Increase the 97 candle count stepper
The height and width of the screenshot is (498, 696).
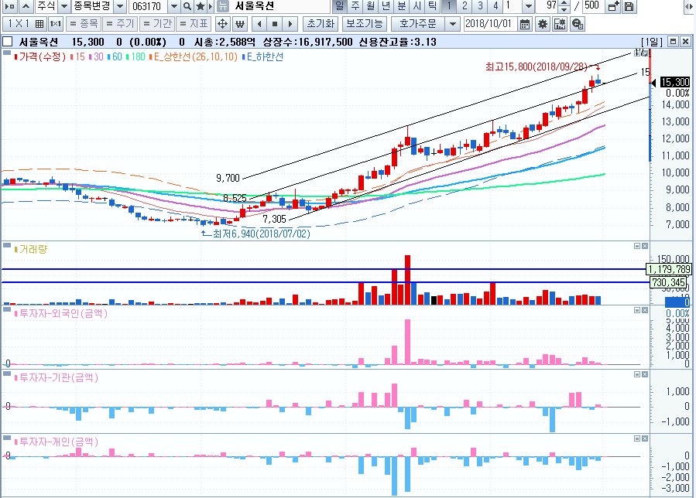click(x=564, y=3)
